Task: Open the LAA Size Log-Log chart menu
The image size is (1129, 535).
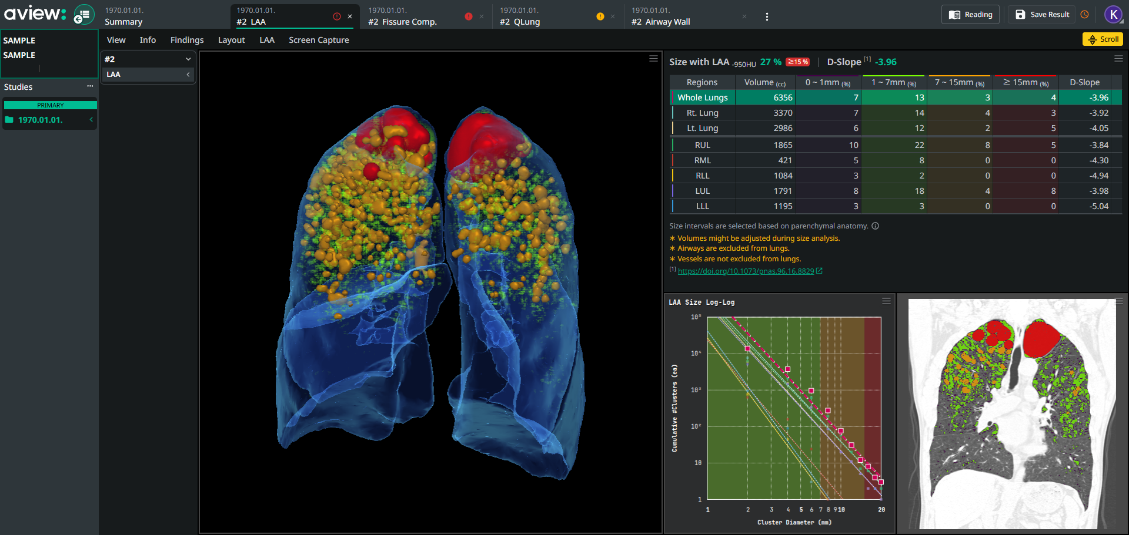Action: (x=886, y=301)
